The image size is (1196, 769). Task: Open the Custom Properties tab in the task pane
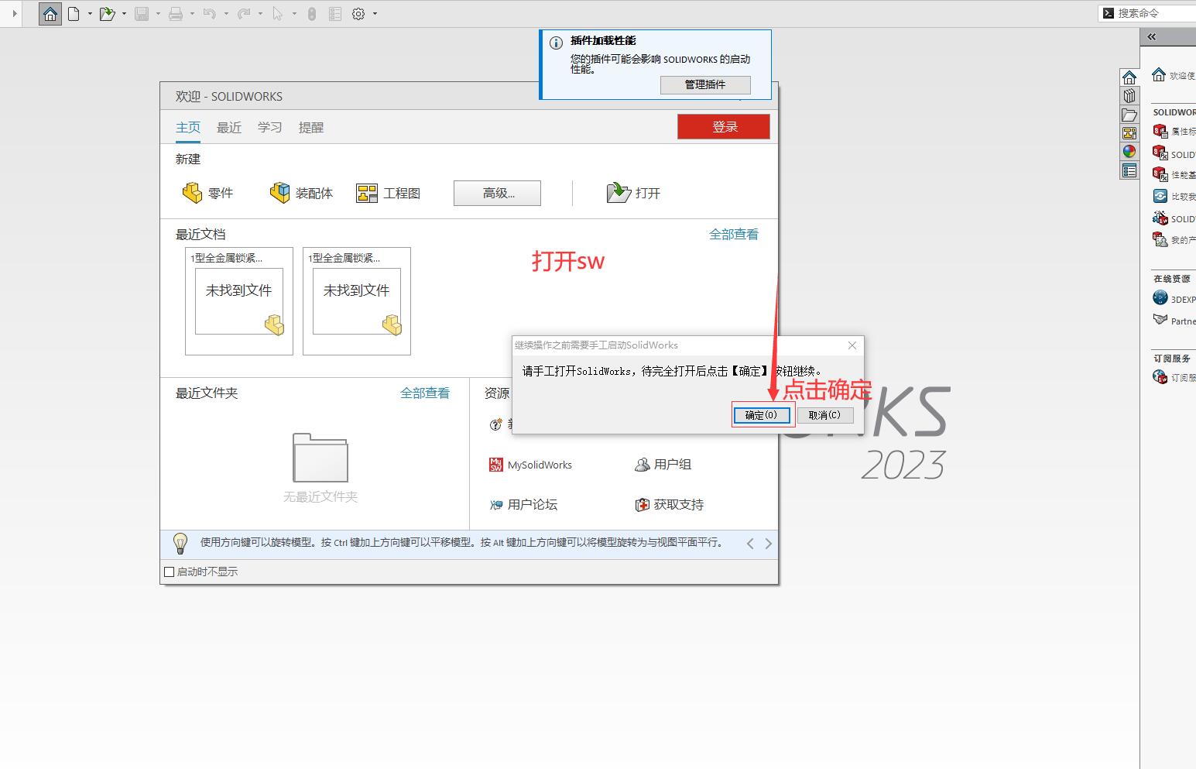1129,170
